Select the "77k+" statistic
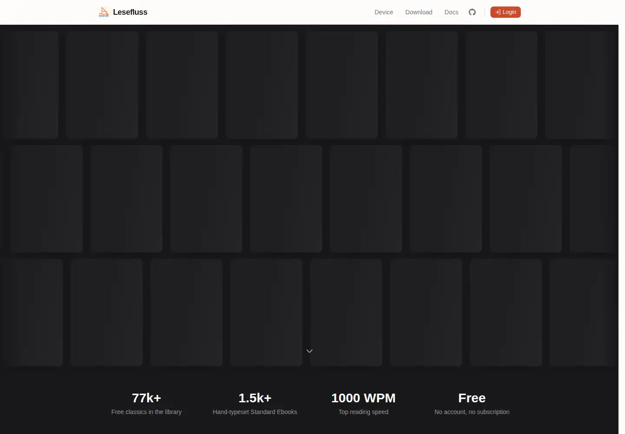The height and width of the screenshot is (434, 625). (x=146, y=398)
